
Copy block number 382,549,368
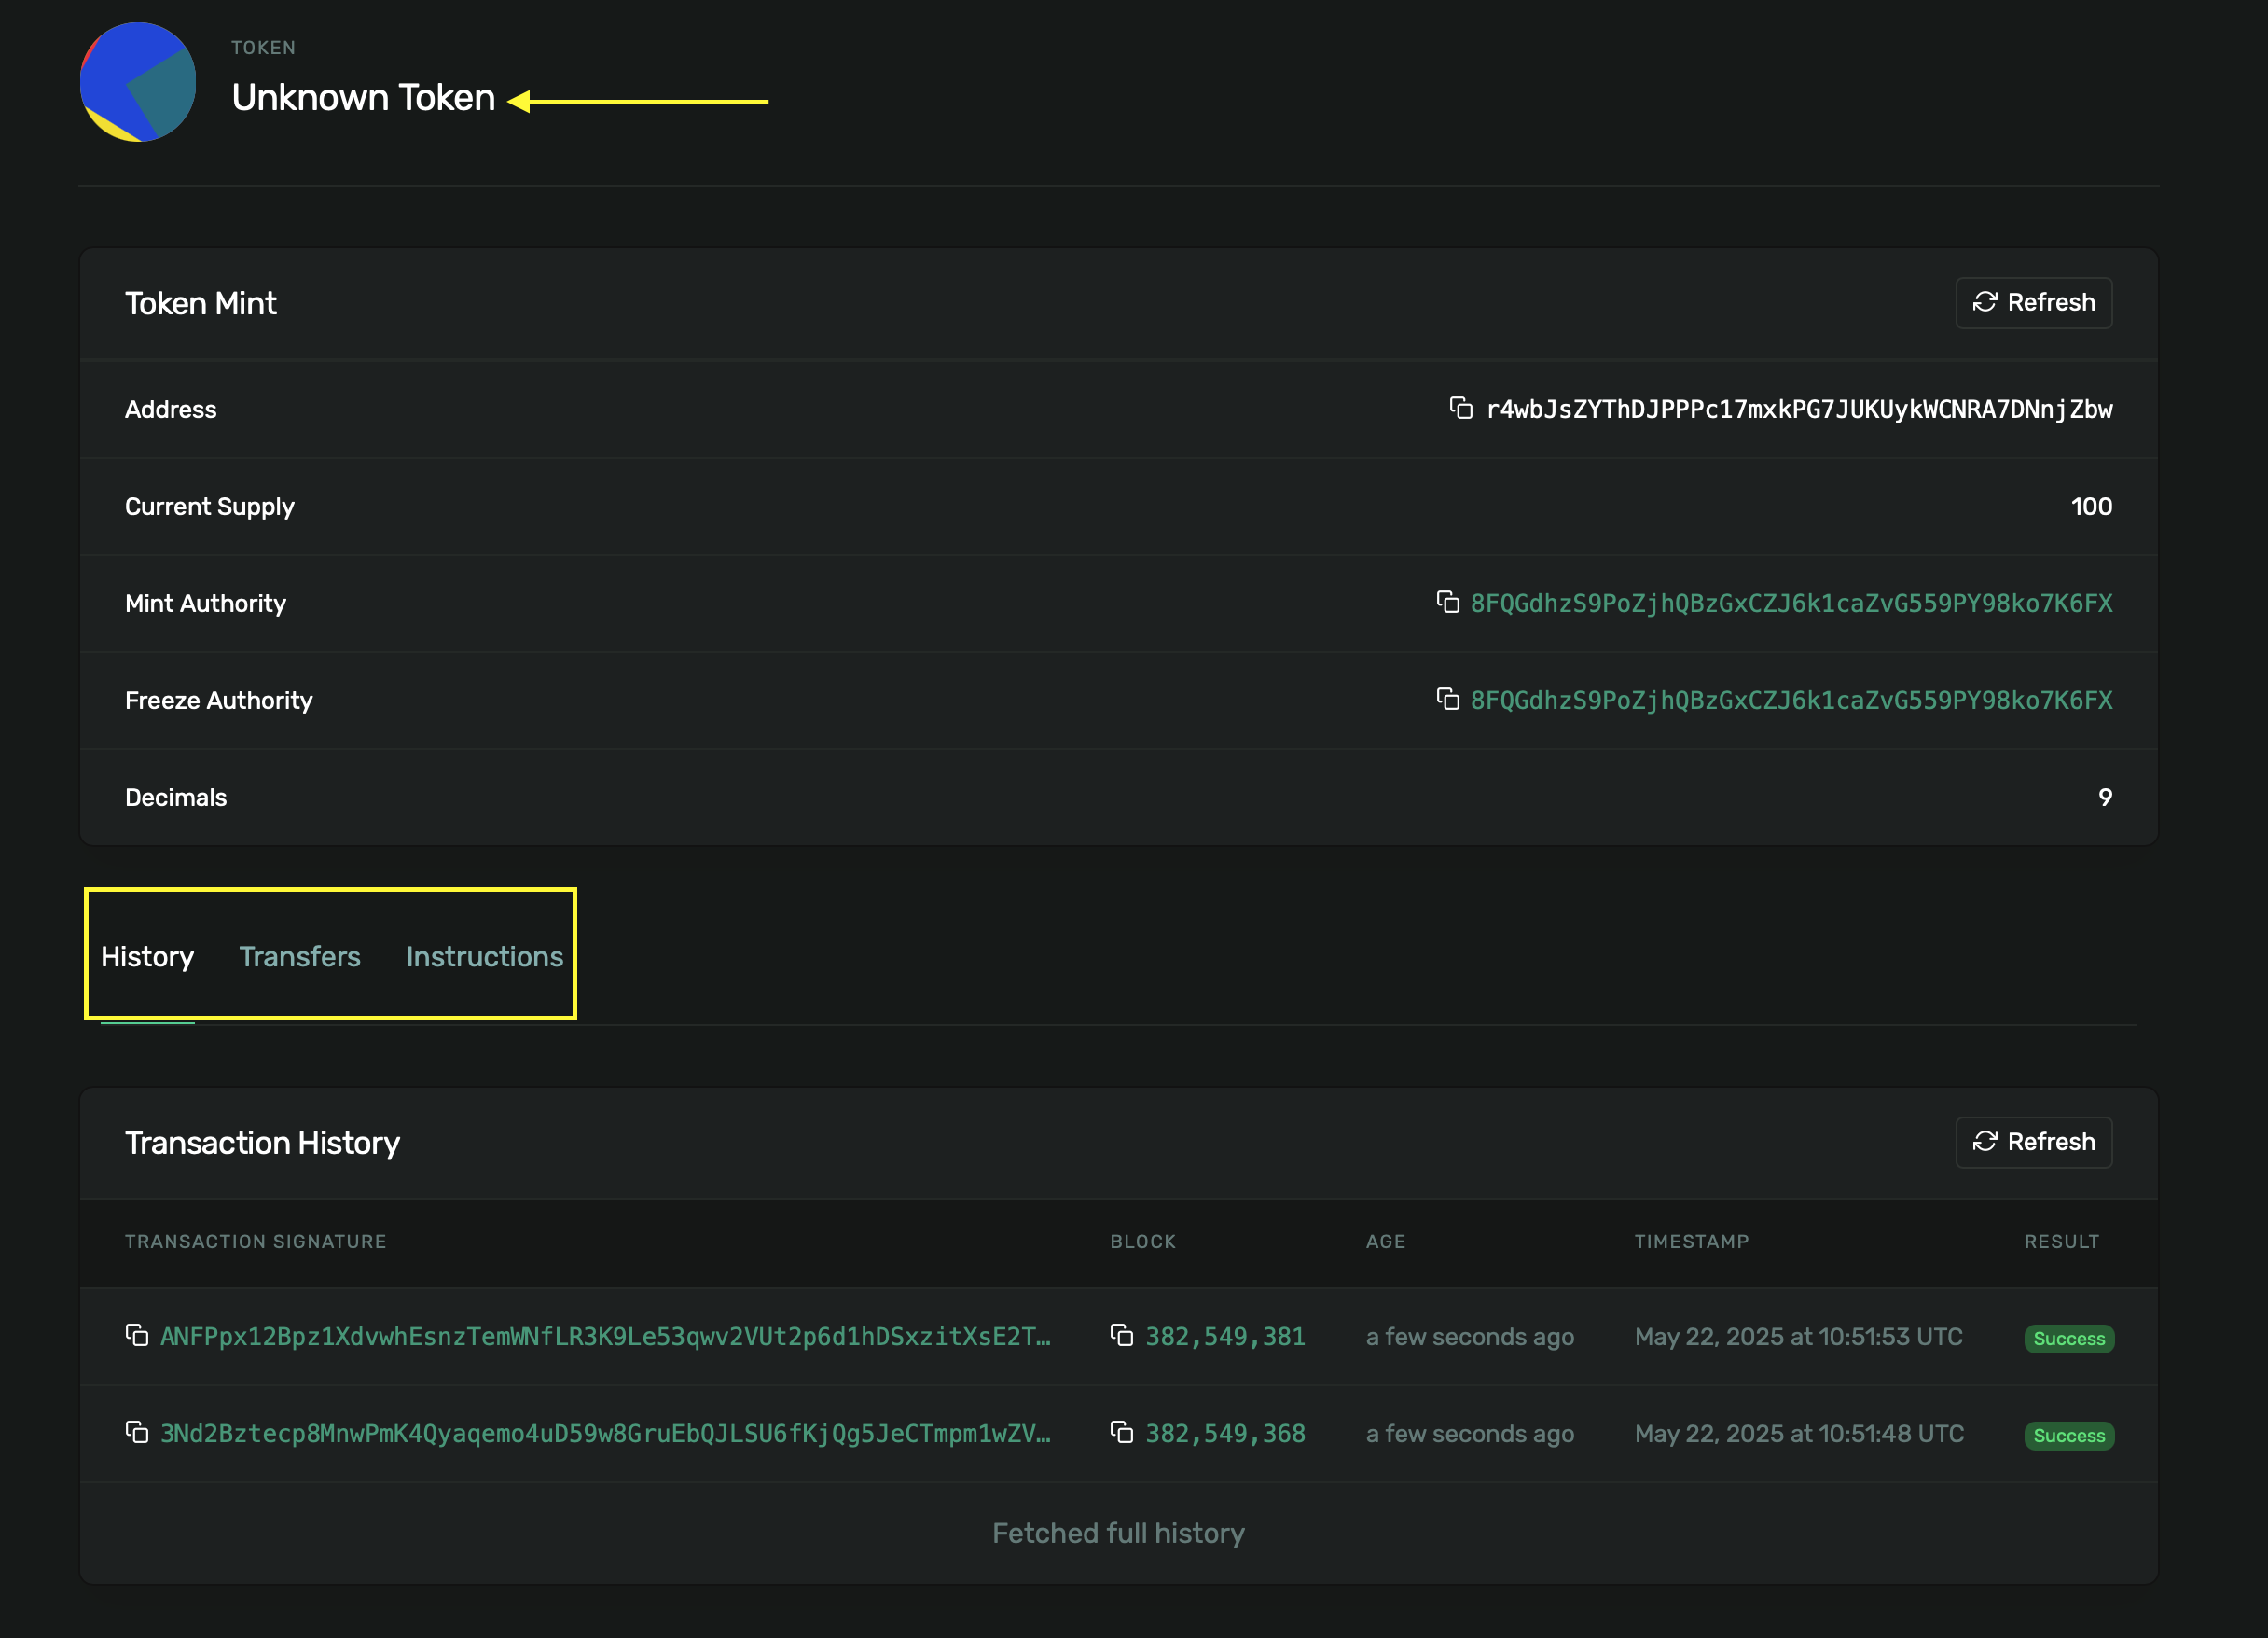coord(1124,1433)
